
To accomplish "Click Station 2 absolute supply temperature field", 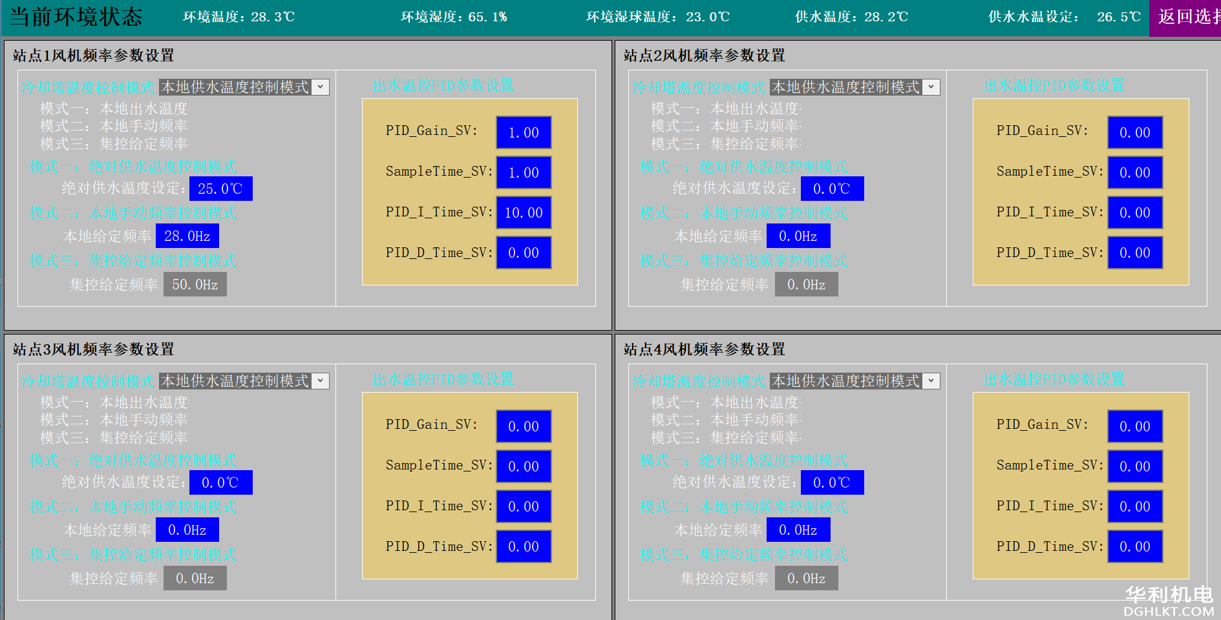I will tap(832, 189).
